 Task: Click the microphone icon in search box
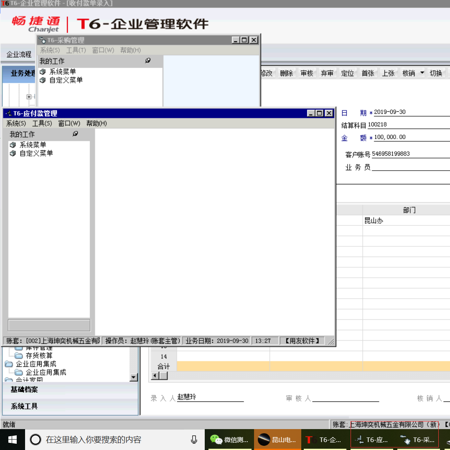click(194, 440)
